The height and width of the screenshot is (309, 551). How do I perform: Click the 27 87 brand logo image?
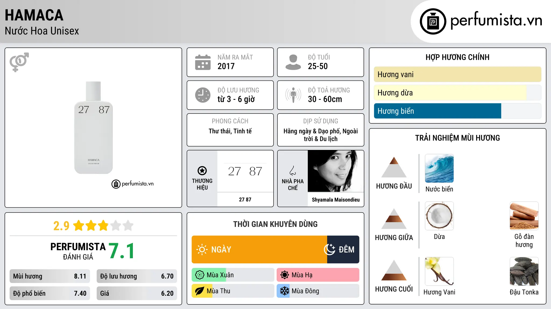[x=245, y=171]
